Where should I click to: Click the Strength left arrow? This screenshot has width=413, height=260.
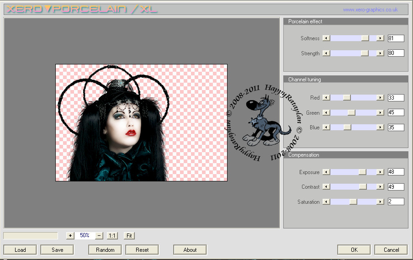click(x=326, y=53)
